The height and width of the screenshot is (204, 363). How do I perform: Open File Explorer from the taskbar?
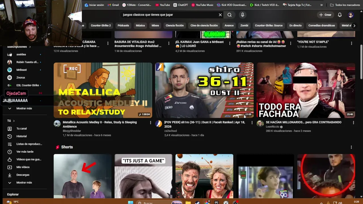pos(188,202)
